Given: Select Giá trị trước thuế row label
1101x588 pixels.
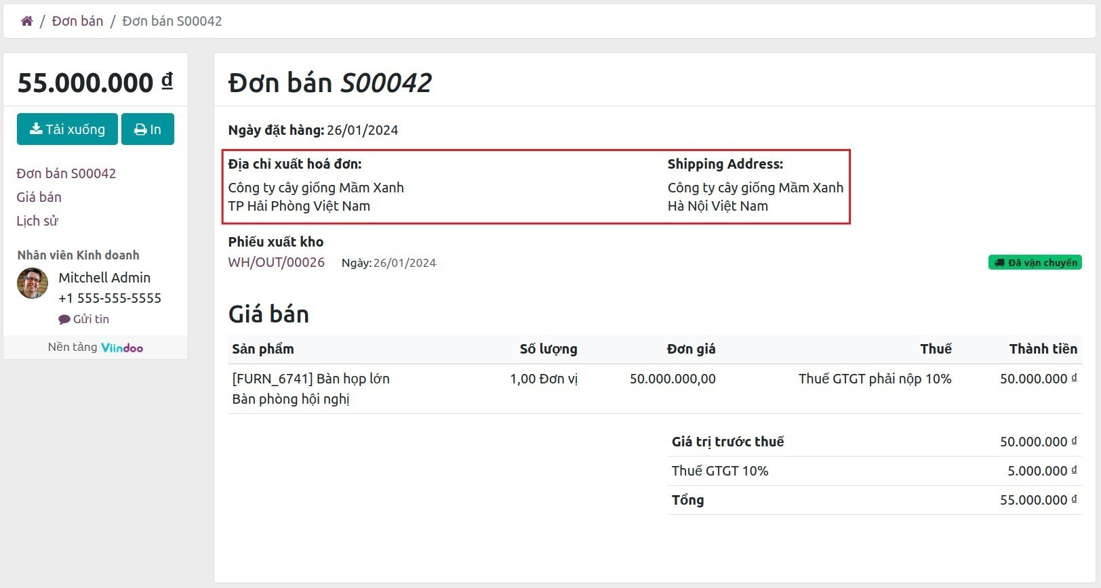Looking at the screenshot, I should (x=727, y=442).
